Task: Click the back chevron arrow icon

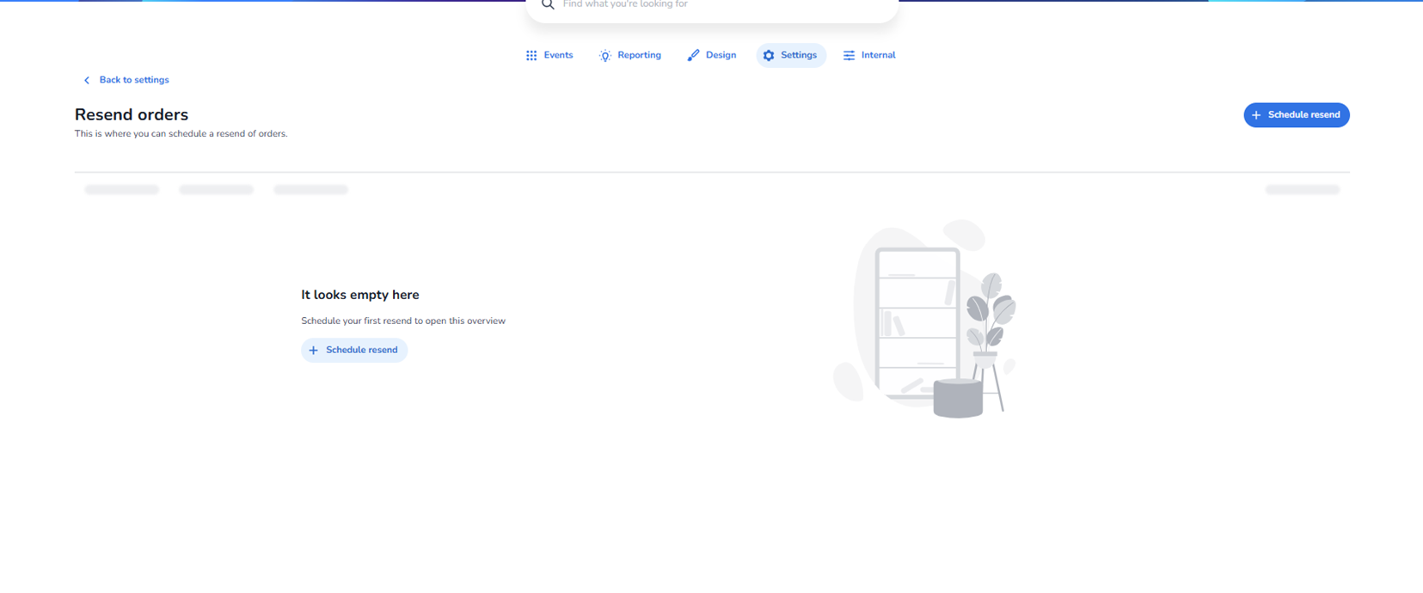Action: pyautogui.click(x=87, y=81)
